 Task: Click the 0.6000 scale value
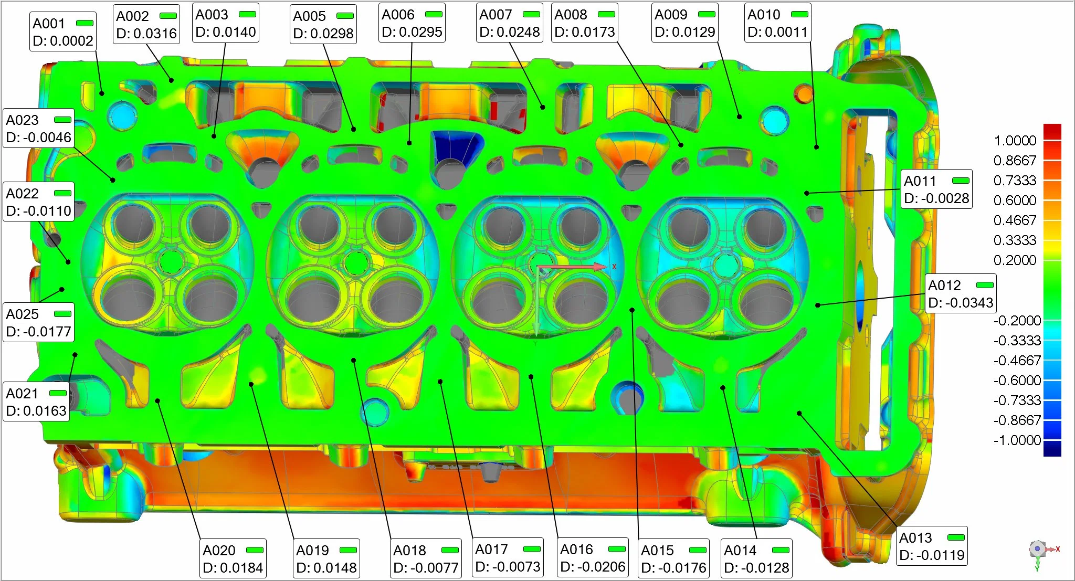point(1015,200)
